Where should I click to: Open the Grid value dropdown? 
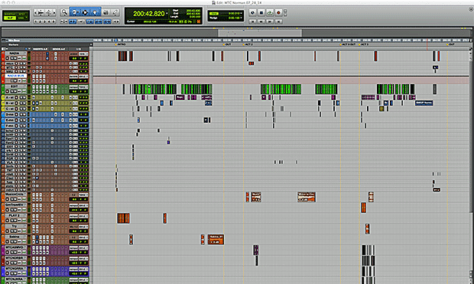[x=241, y=13]
